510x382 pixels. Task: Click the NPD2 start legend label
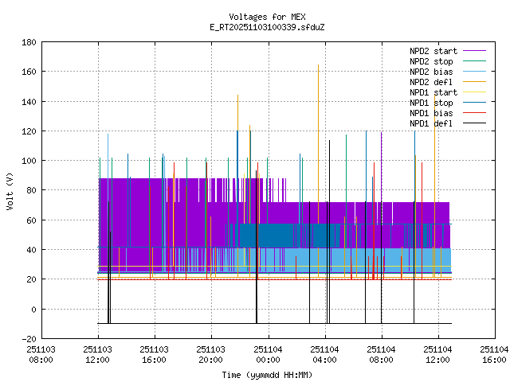433,51
